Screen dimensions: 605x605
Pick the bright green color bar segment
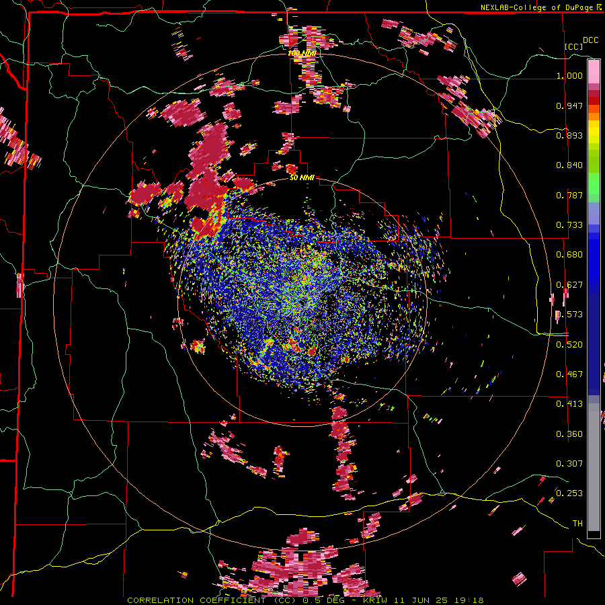click(x=594, y=184)
